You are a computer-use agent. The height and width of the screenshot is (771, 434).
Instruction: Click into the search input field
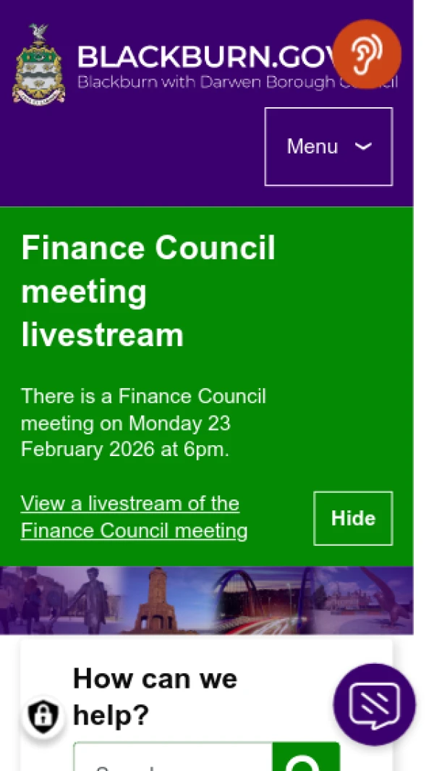[x=172, y=762]
